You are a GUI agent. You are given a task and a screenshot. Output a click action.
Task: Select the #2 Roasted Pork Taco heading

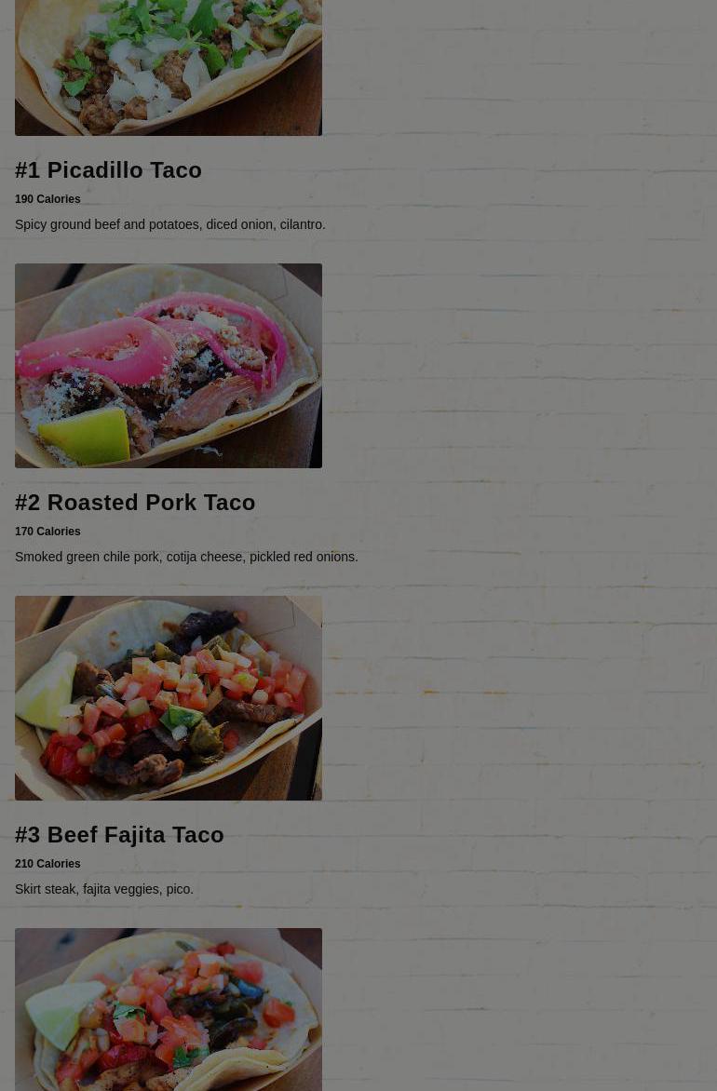[135, 503]
